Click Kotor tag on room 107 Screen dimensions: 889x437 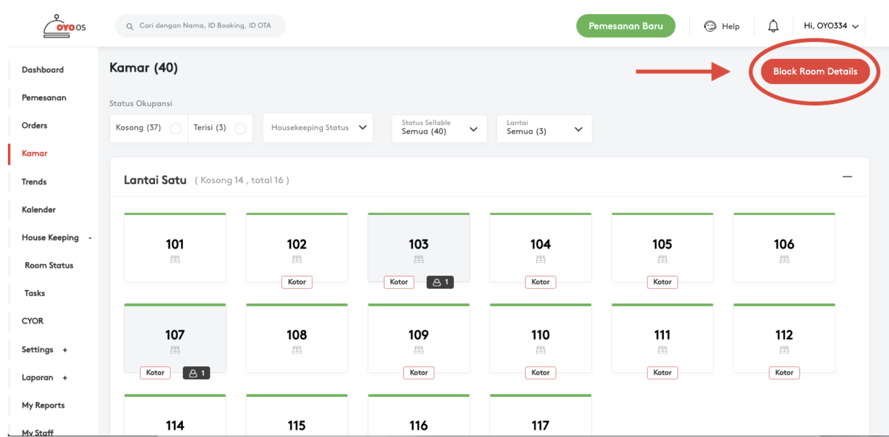tap(155, 373)
